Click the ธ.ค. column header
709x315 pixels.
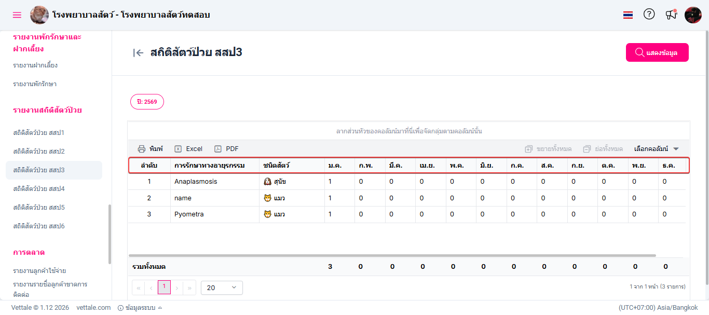click(x=673, y=165)
